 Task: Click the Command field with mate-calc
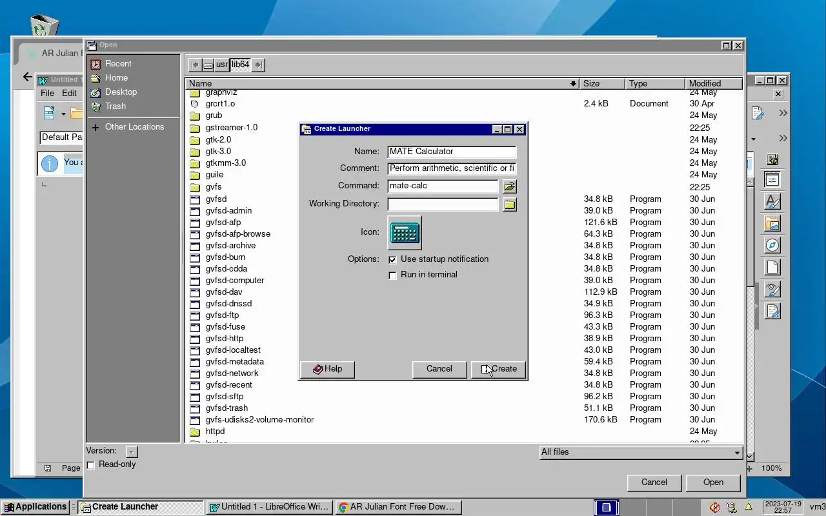click(443, 186)
